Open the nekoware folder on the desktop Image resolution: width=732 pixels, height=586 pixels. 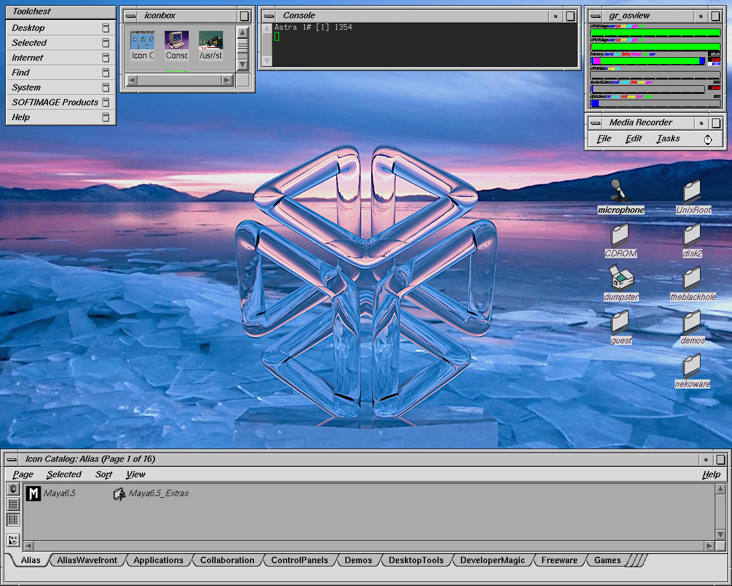(692, 365)
